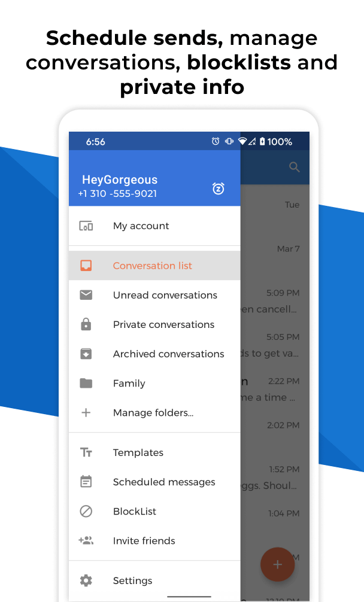
Task: Click the Settings gear icon
Action: pyautogui.click(x=86, y=580)
